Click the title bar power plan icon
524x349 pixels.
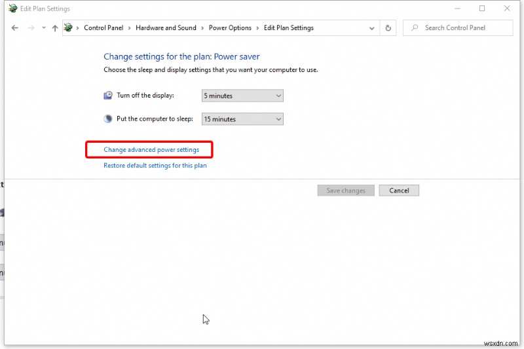click(13, 9)
